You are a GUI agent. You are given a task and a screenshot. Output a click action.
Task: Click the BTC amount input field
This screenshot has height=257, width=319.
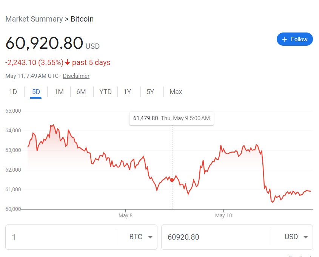click(60, 237)
